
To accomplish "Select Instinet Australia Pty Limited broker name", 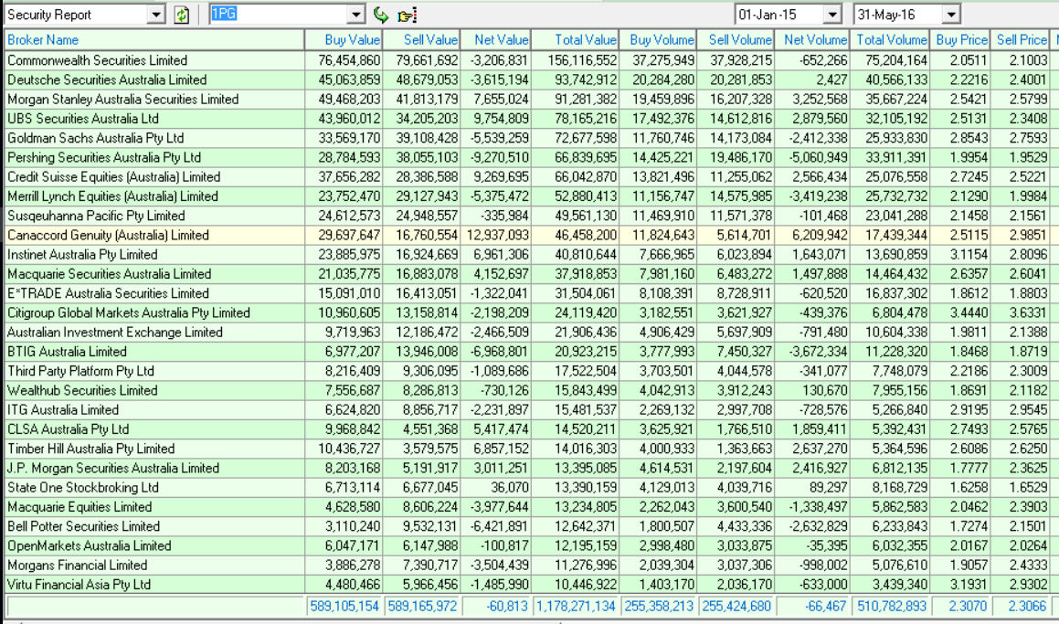I will tap(82, 255).
